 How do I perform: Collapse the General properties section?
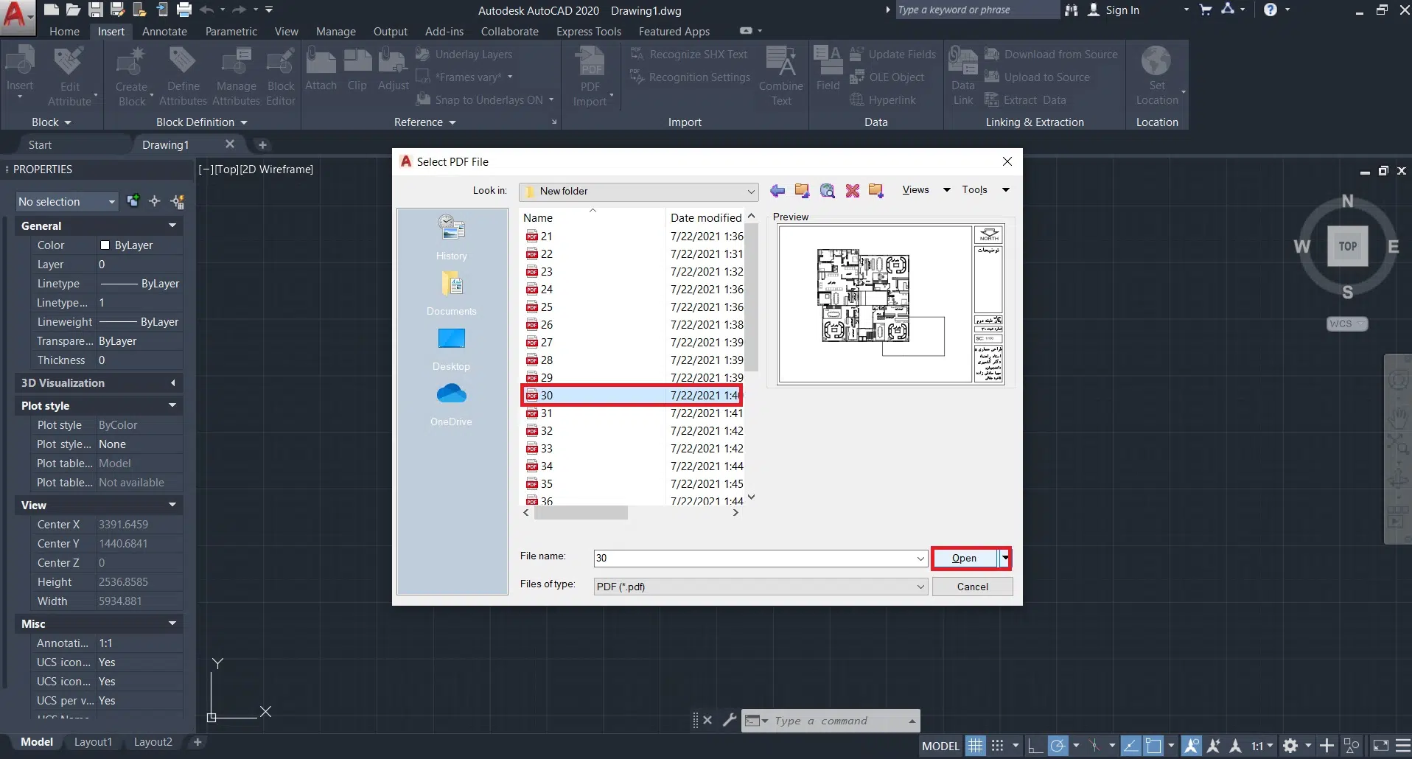point(172,225)
